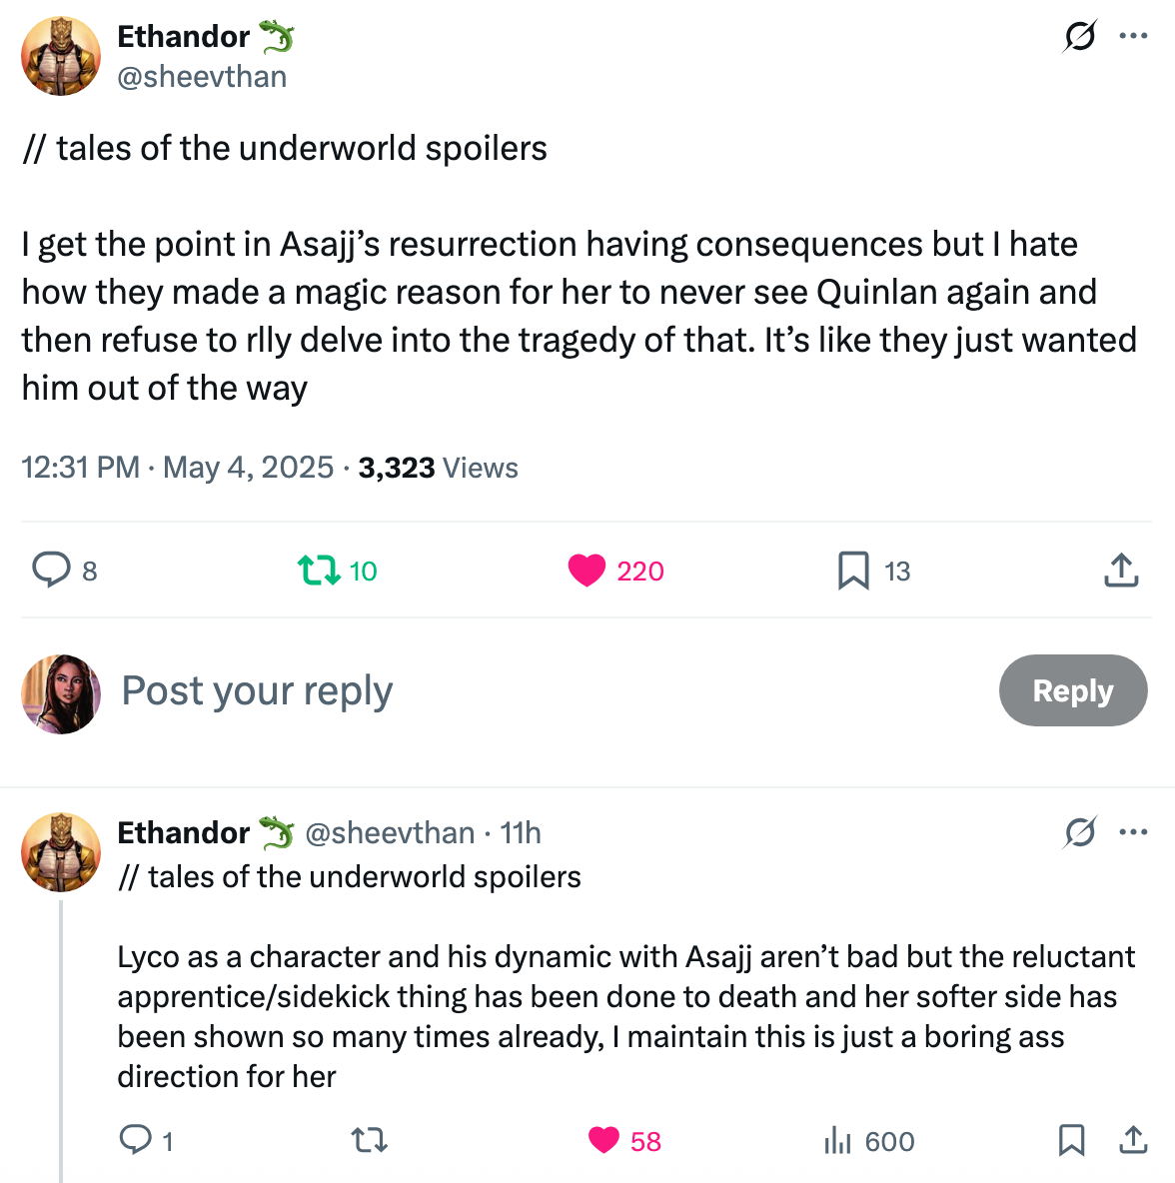Open the more options menu on the second post

point(1133,832)
